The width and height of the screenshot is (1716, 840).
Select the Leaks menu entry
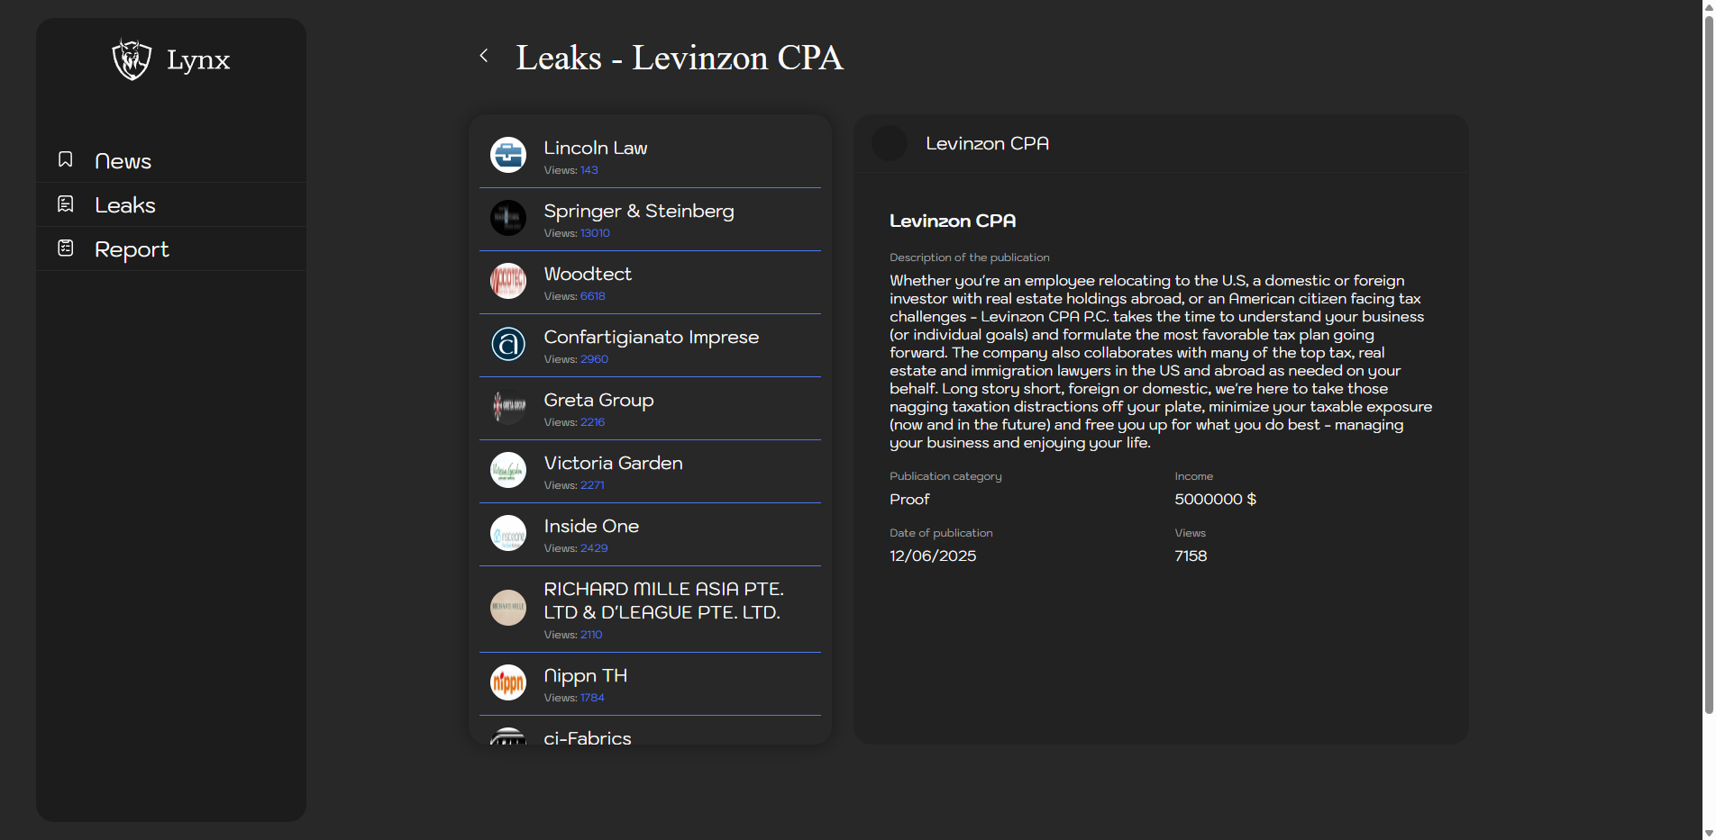(x=125, y=205)
